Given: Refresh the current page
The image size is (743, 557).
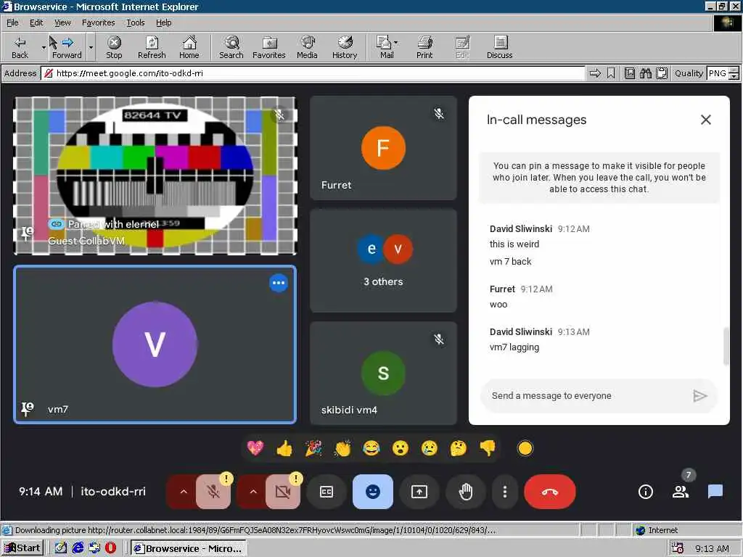Looking at the screenshot, I should click(x=152, y=47).
